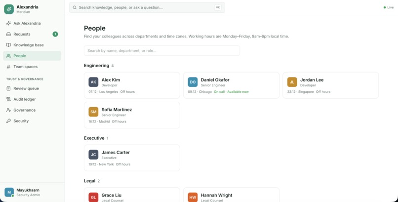Click '22:12 · Singapore' text
The height and width of the screenshot is (202, 398).
tap(301, 92)
